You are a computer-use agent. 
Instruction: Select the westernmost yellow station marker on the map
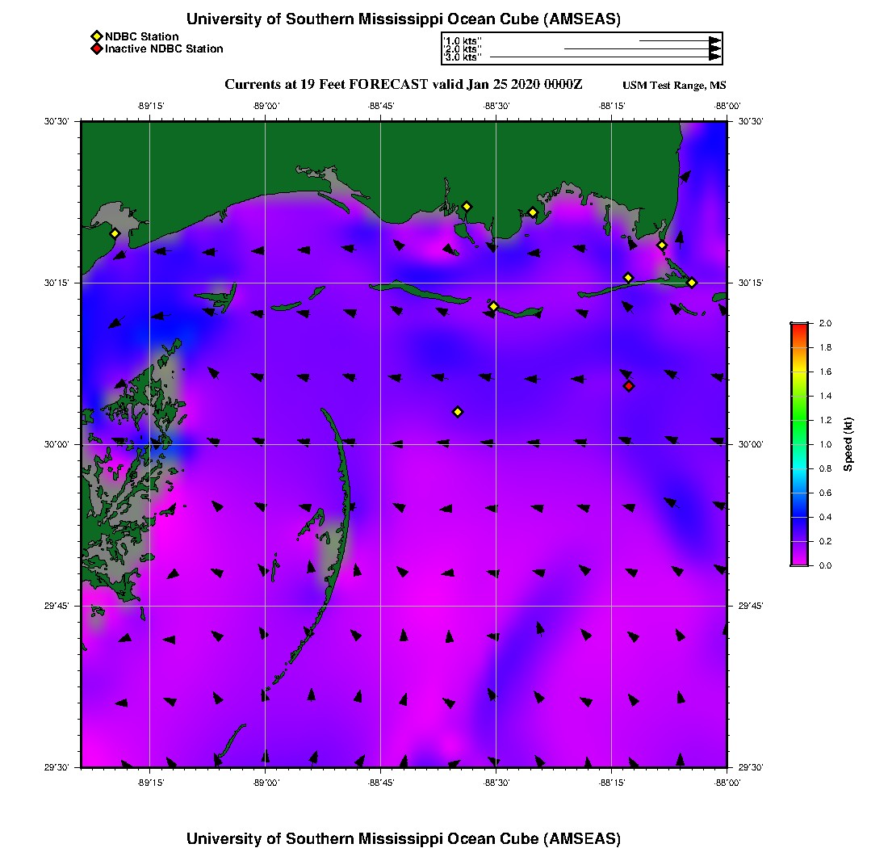pos(115,233)
